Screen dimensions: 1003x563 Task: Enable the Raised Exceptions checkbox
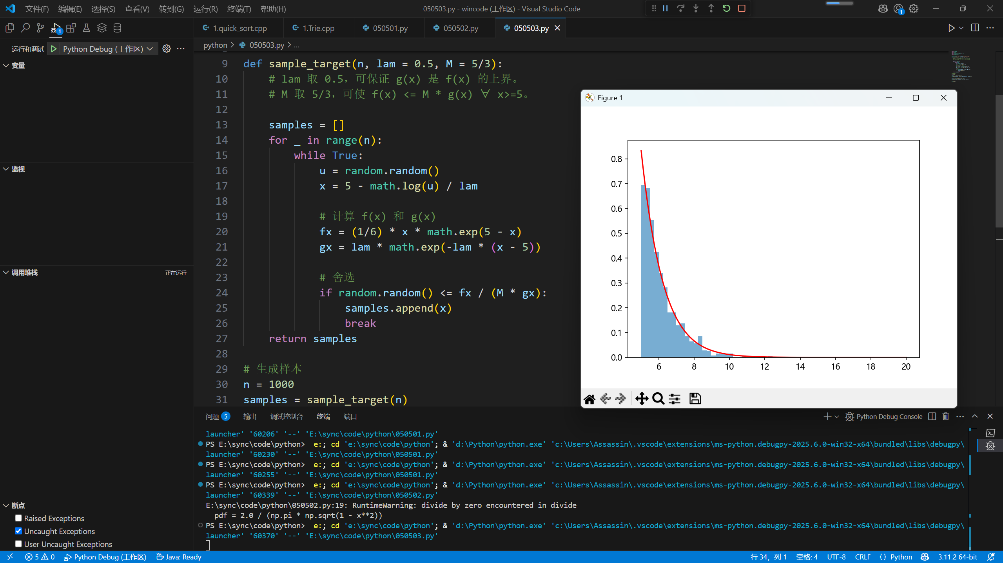(18, 518)
